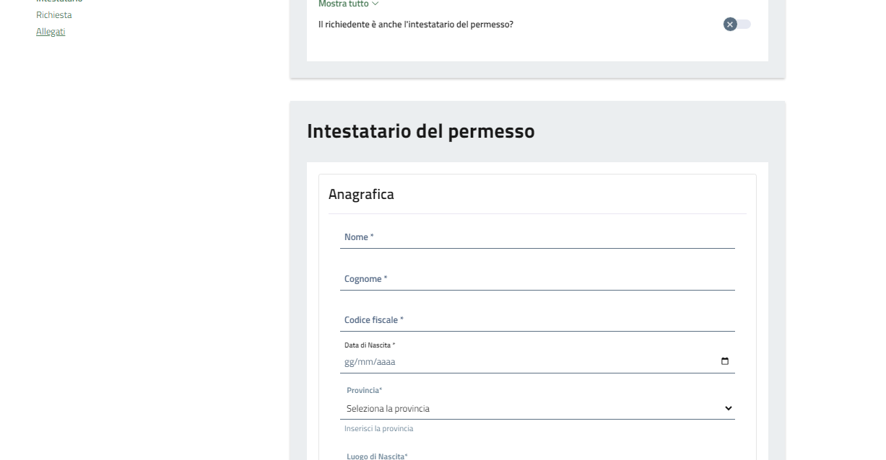
Task: Select the Codice fiscale input field
Action: [x=537, y=321]
